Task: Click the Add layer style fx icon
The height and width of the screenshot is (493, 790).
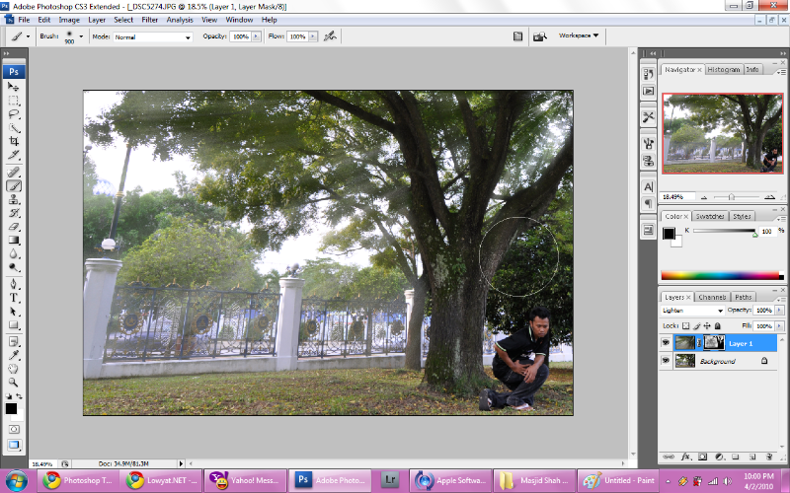Action: [x=686, y=457]
